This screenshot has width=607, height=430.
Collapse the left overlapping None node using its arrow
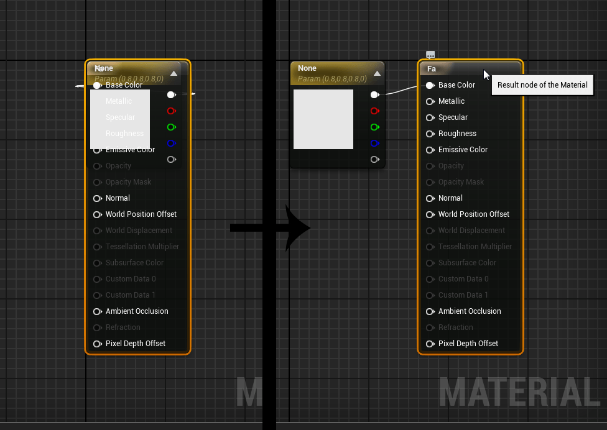(174, 73)
